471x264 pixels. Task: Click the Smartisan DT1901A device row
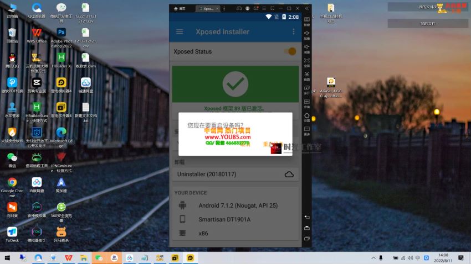point(235,219)
